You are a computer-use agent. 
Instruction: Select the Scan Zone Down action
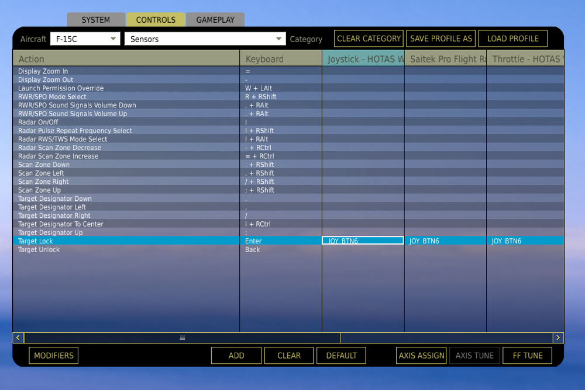126,165
